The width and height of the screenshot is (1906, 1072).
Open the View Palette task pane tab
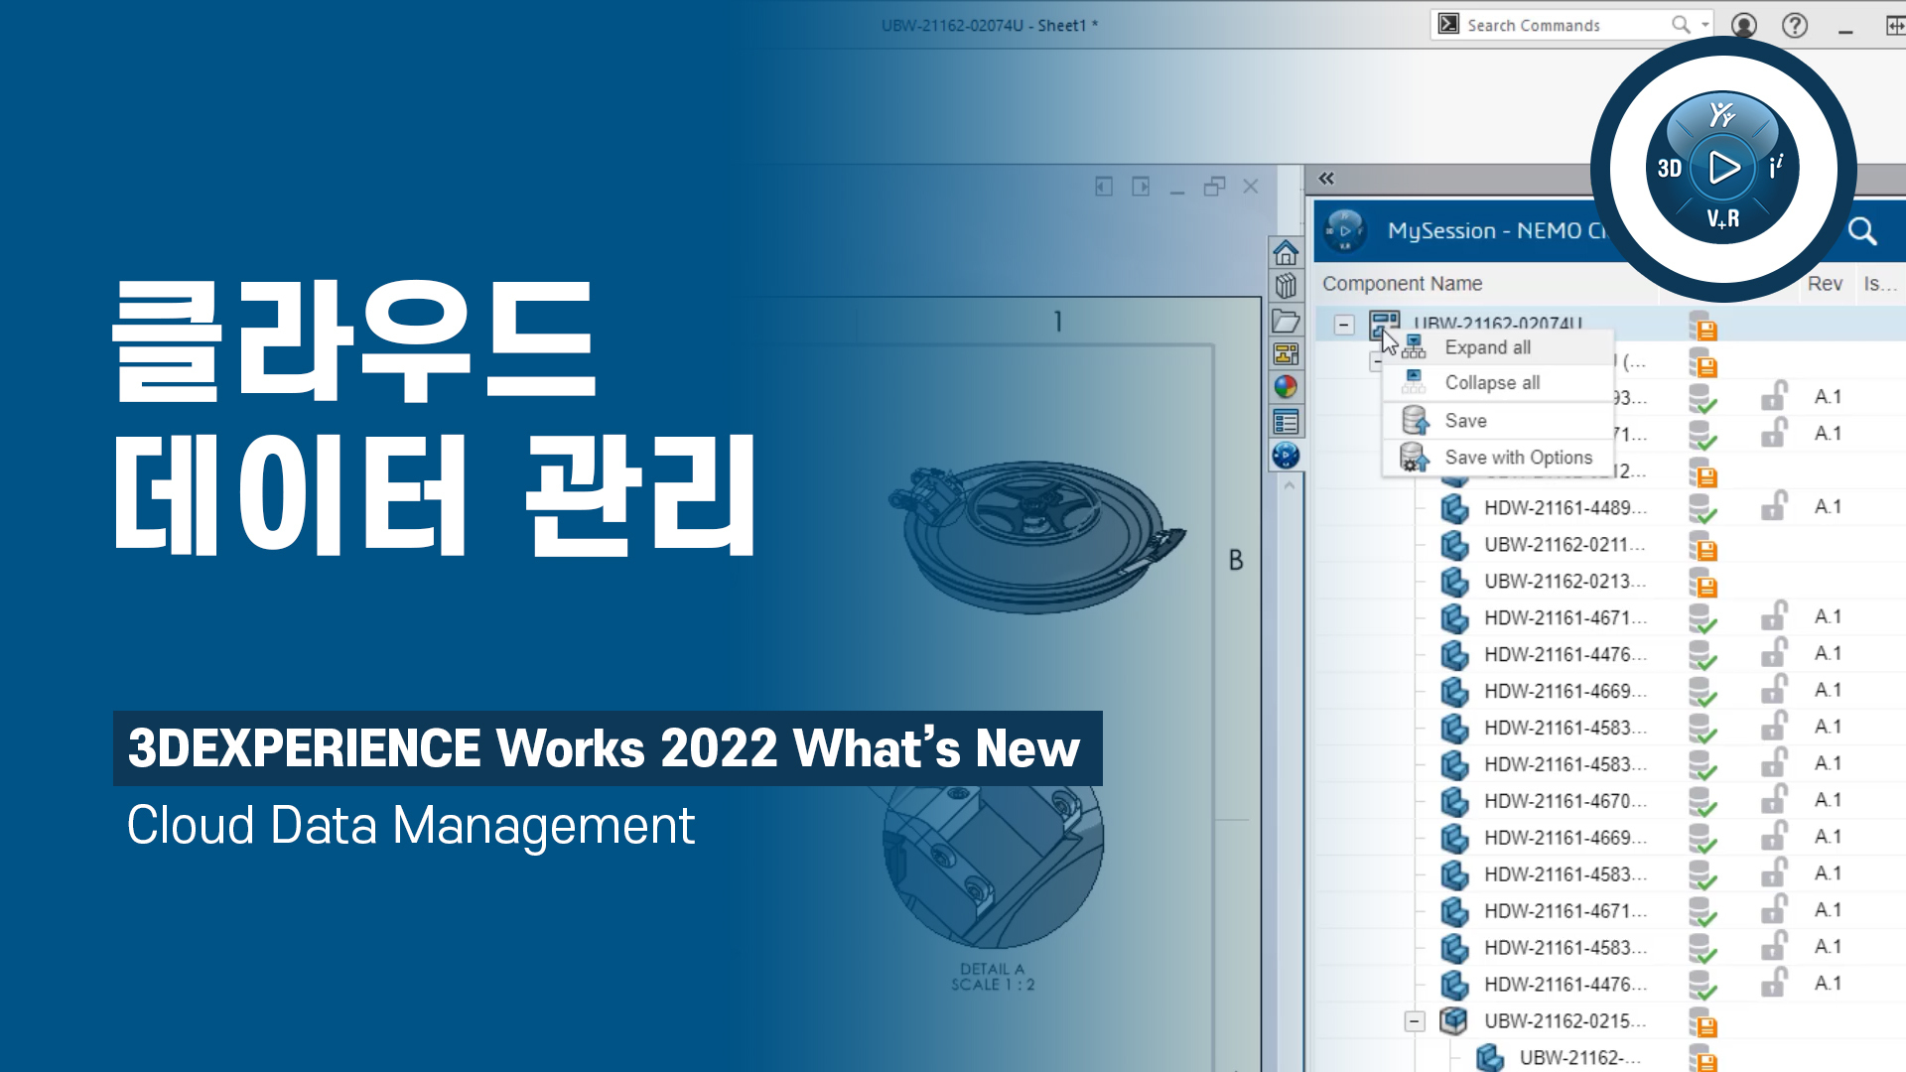pyautogui.click(x=1286, y=353)
